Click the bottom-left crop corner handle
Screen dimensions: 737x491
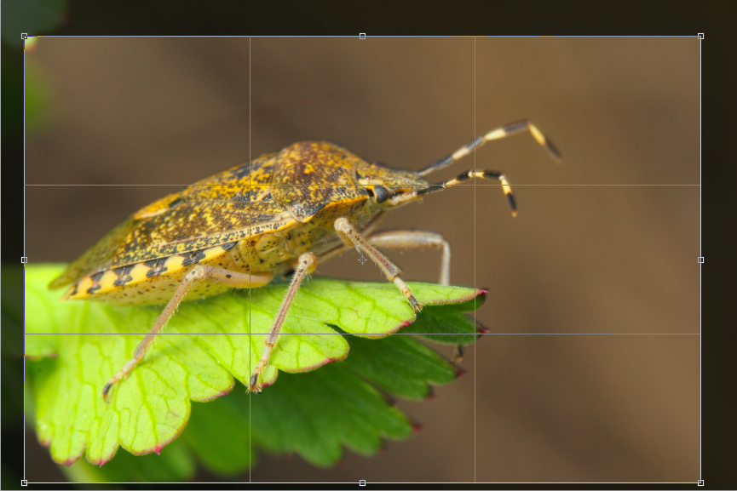click(25, 482)
